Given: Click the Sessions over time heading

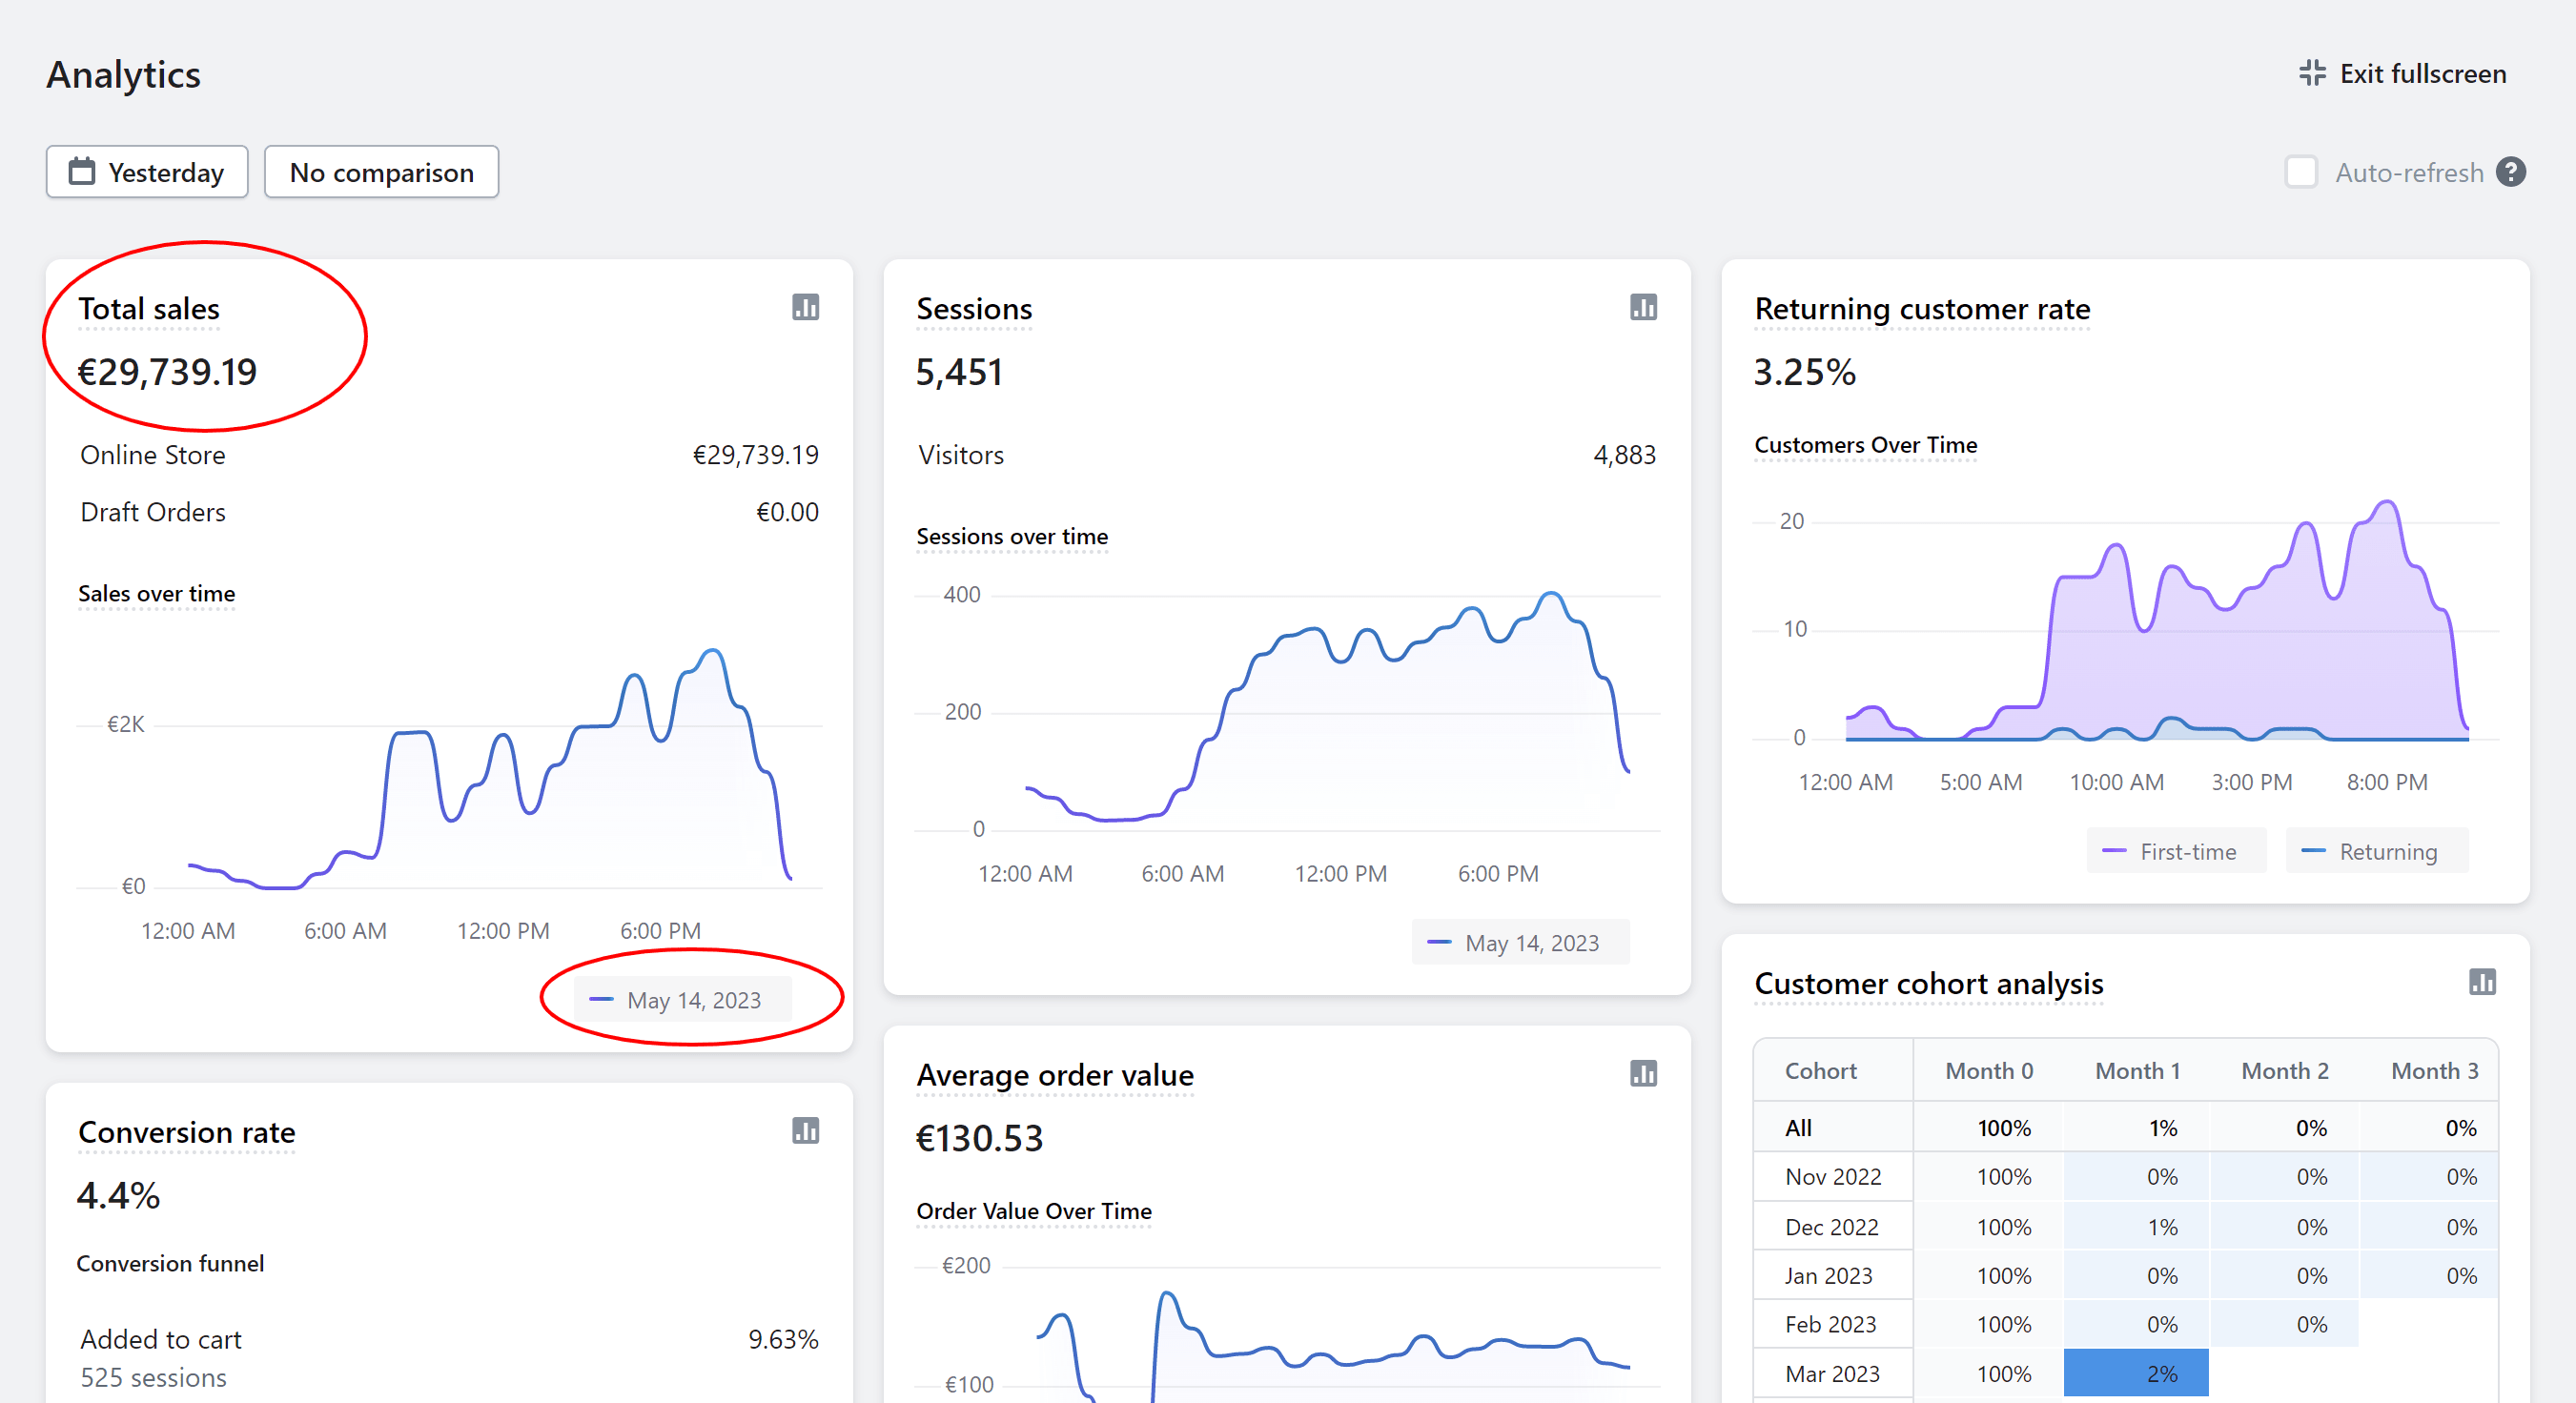Looking at the screenshot, I should [x=1011, y=536].
